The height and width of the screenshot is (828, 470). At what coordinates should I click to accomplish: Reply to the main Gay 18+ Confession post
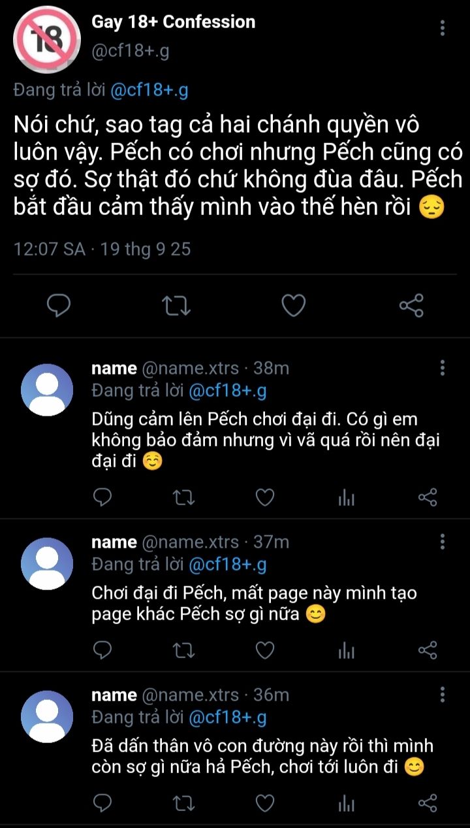58,305
